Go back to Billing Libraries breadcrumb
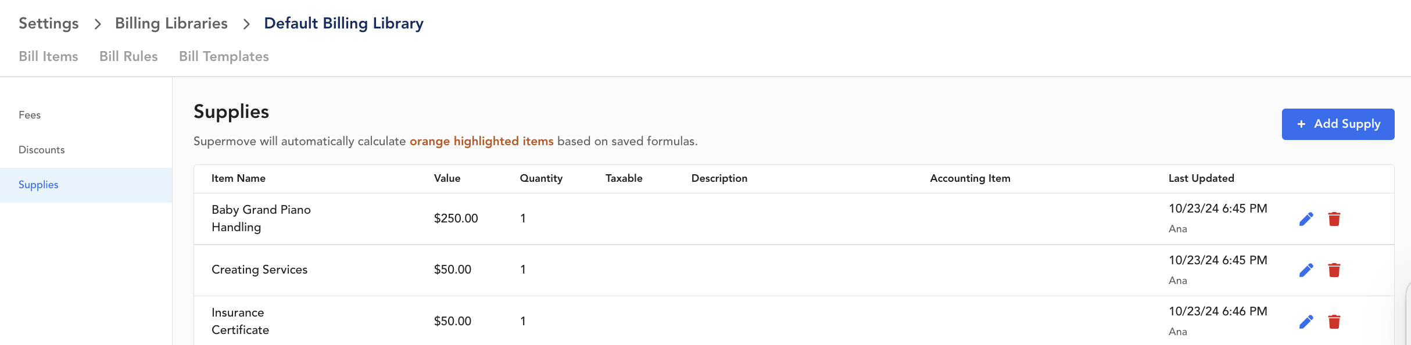The width and height of the screenshot is (1411, 345). 171,23
